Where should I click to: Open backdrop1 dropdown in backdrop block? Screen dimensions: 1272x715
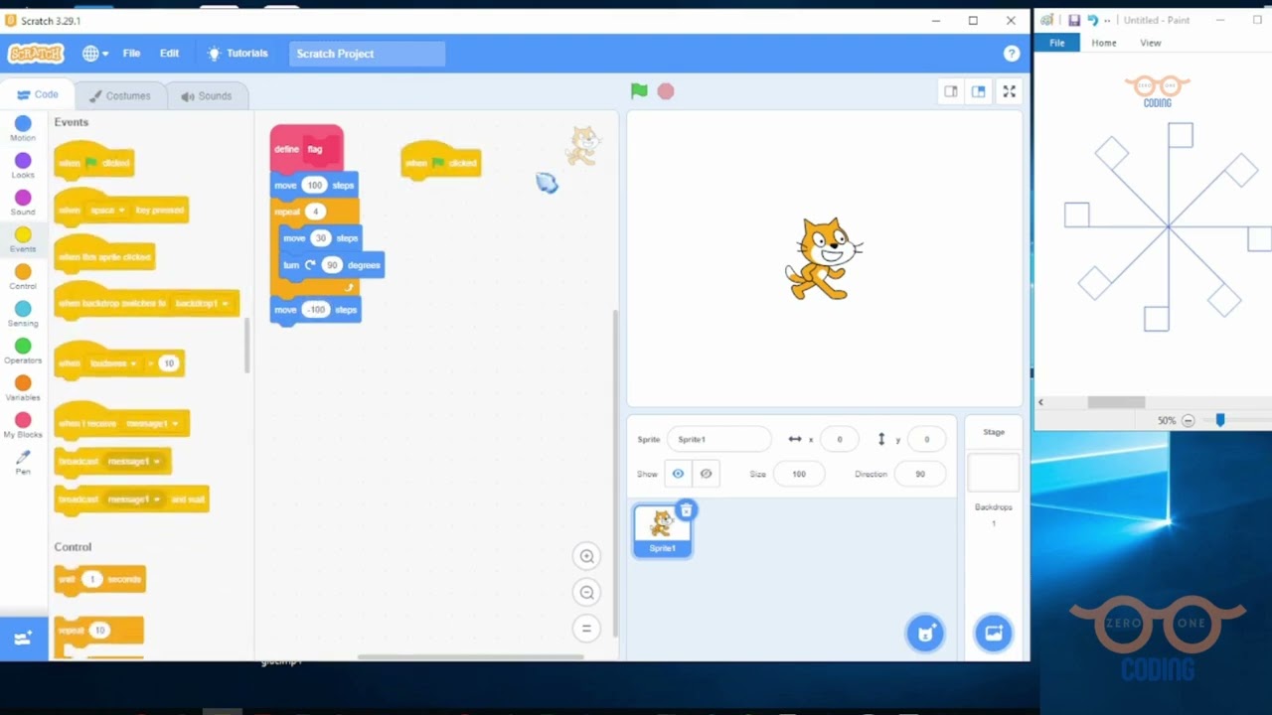[x=202, y=304]
